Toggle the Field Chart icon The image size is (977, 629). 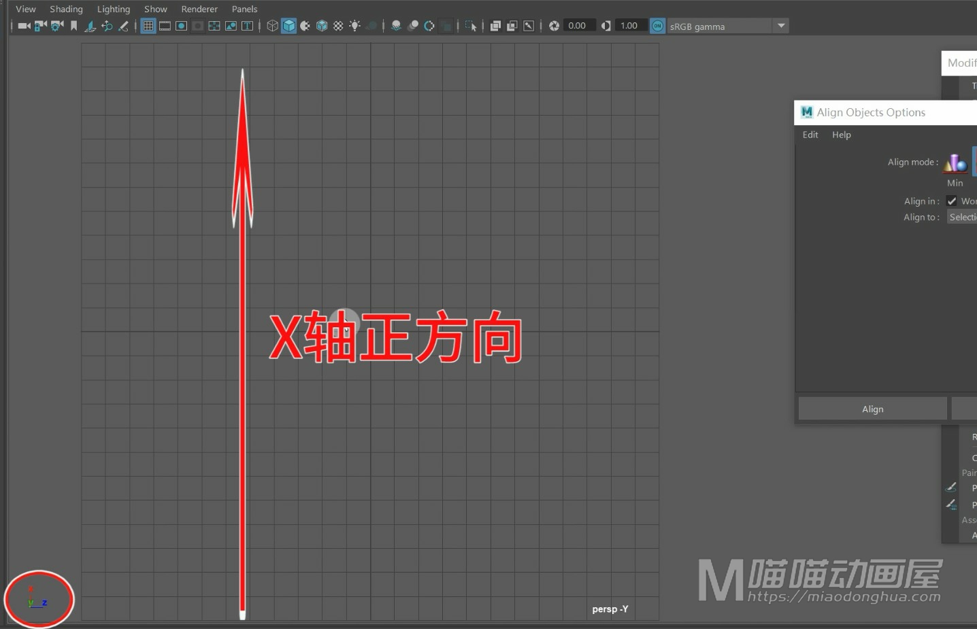[x=214, y=26]
